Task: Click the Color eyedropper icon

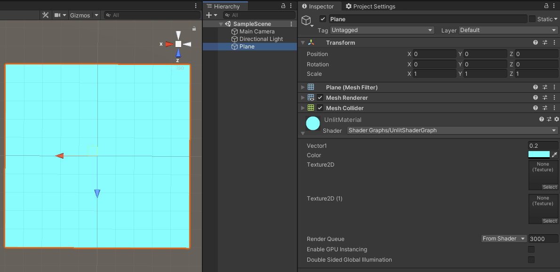Action: pyautogui.click(x=554, y=154)
